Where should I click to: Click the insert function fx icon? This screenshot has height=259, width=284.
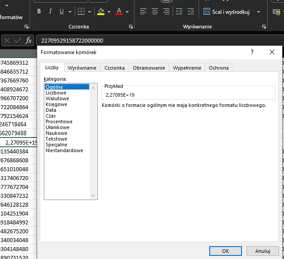coord(28,40)
